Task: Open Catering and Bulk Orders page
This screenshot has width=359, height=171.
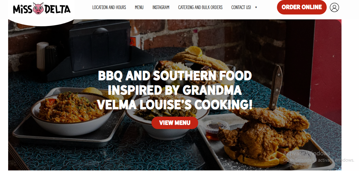Action: 200,7
